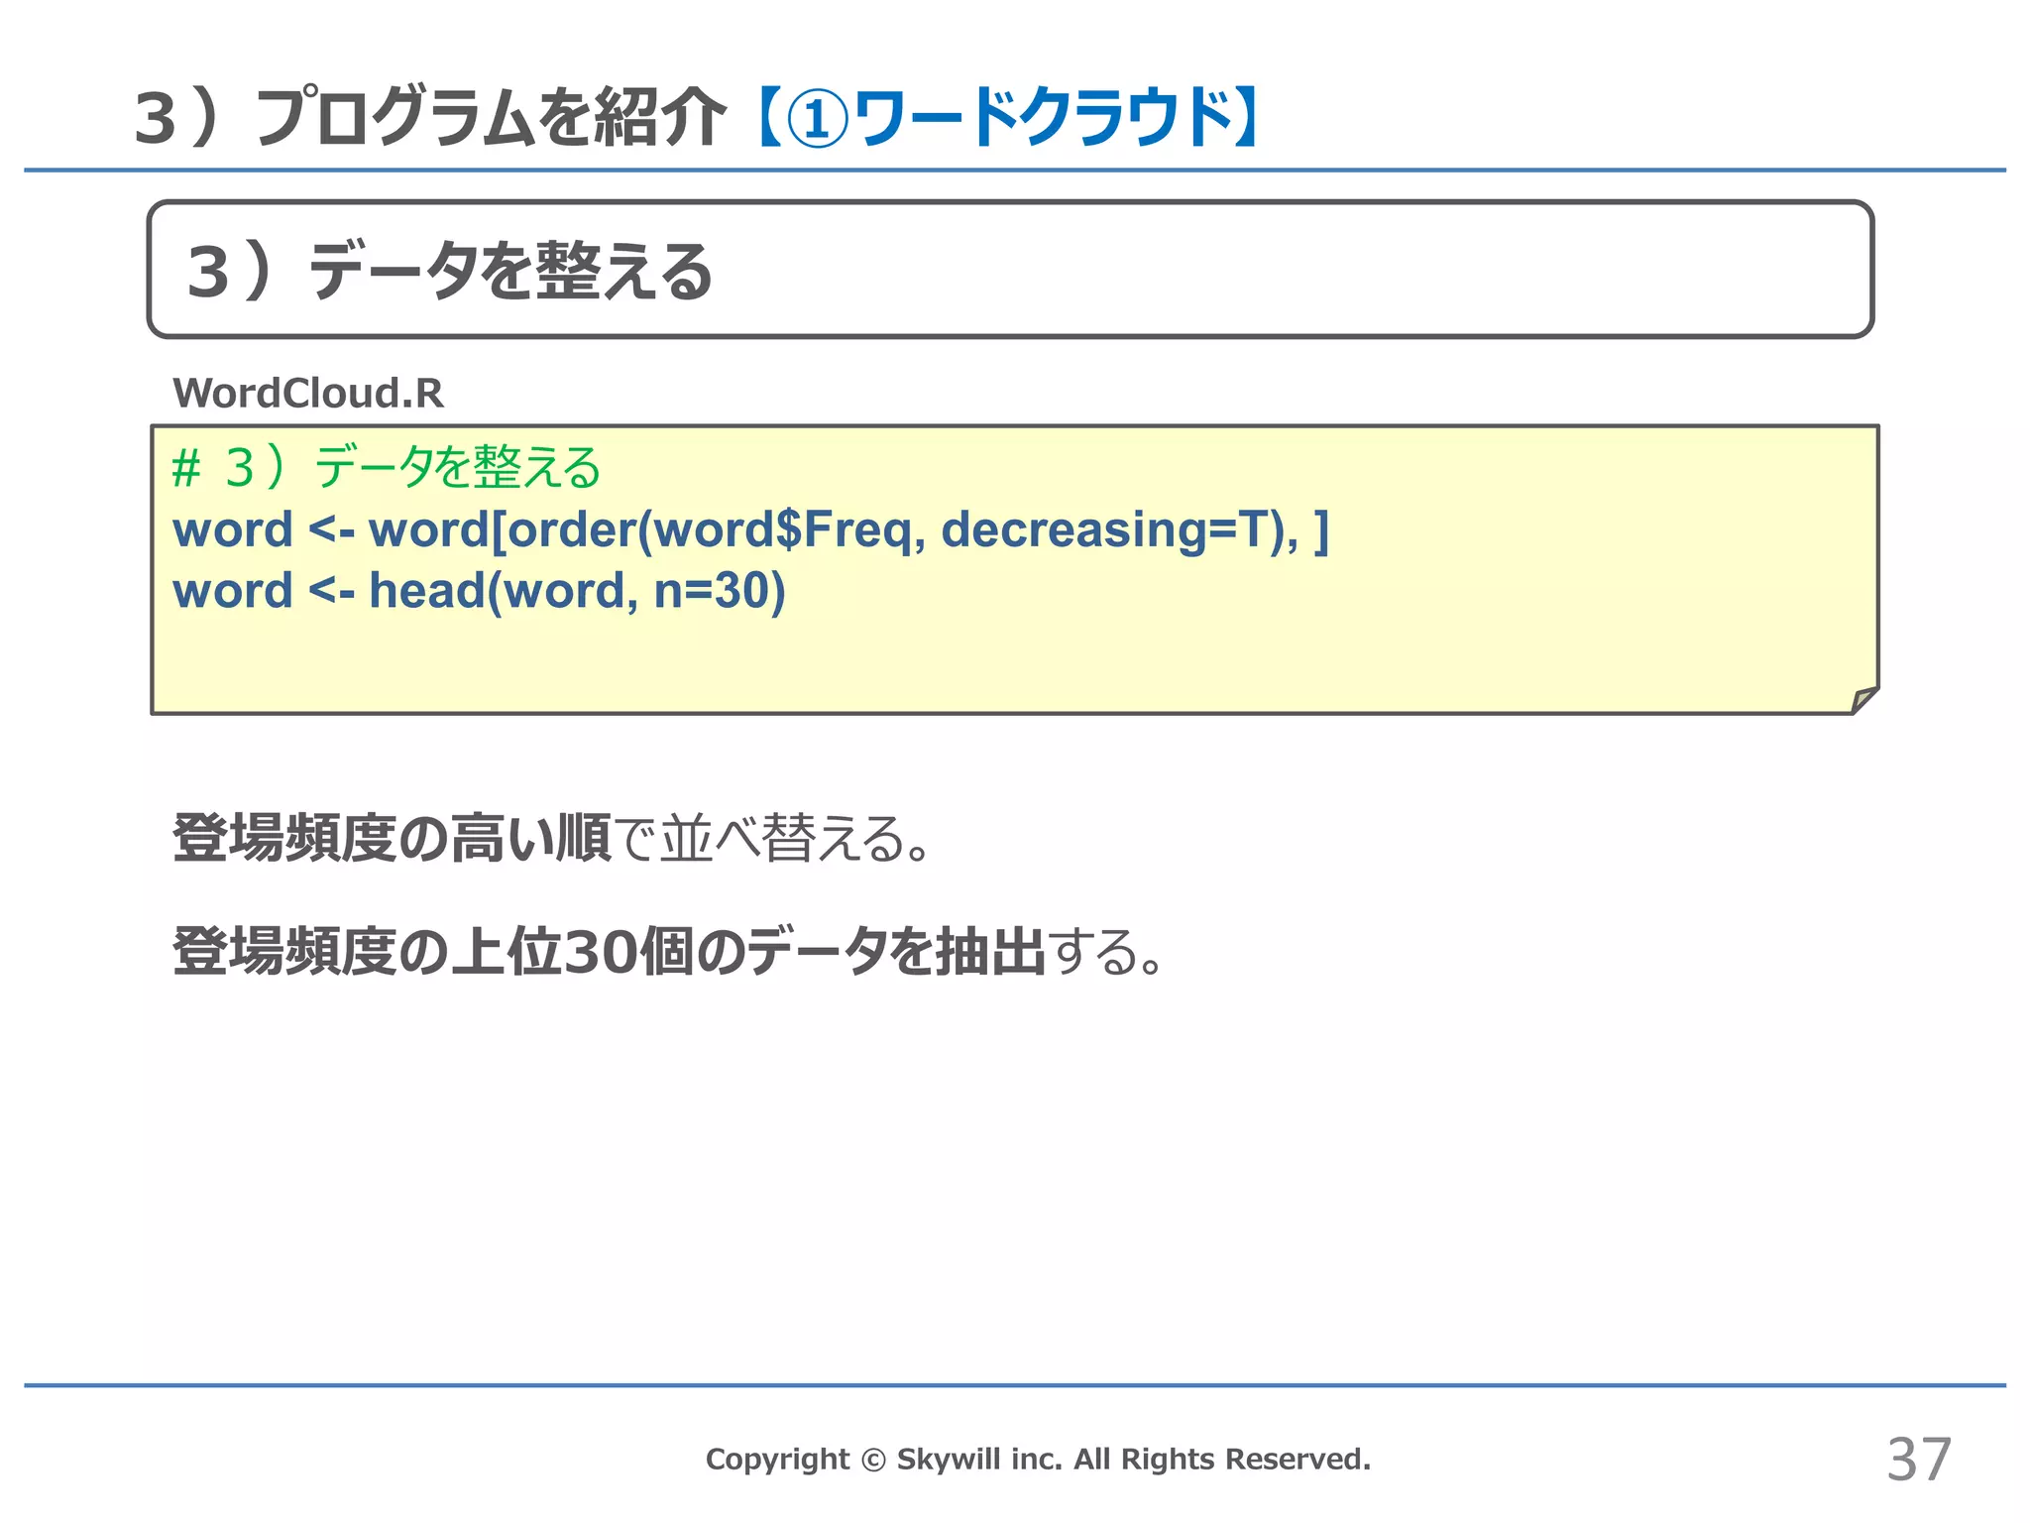Click the file name label 'WordCloud.R'

pos(308,394)
